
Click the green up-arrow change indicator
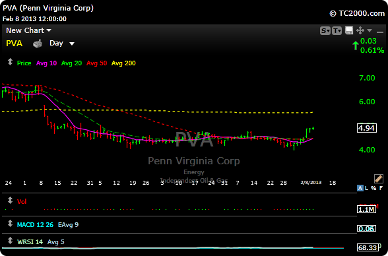pyautogui.click(x=356, y=46)
